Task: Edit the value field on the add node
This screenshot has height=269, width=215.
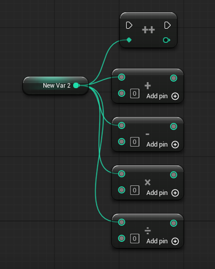Action: click(134, 94)
